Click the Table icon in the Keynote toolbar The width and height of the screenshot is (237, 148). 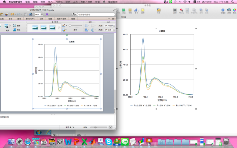click(130, 10)
